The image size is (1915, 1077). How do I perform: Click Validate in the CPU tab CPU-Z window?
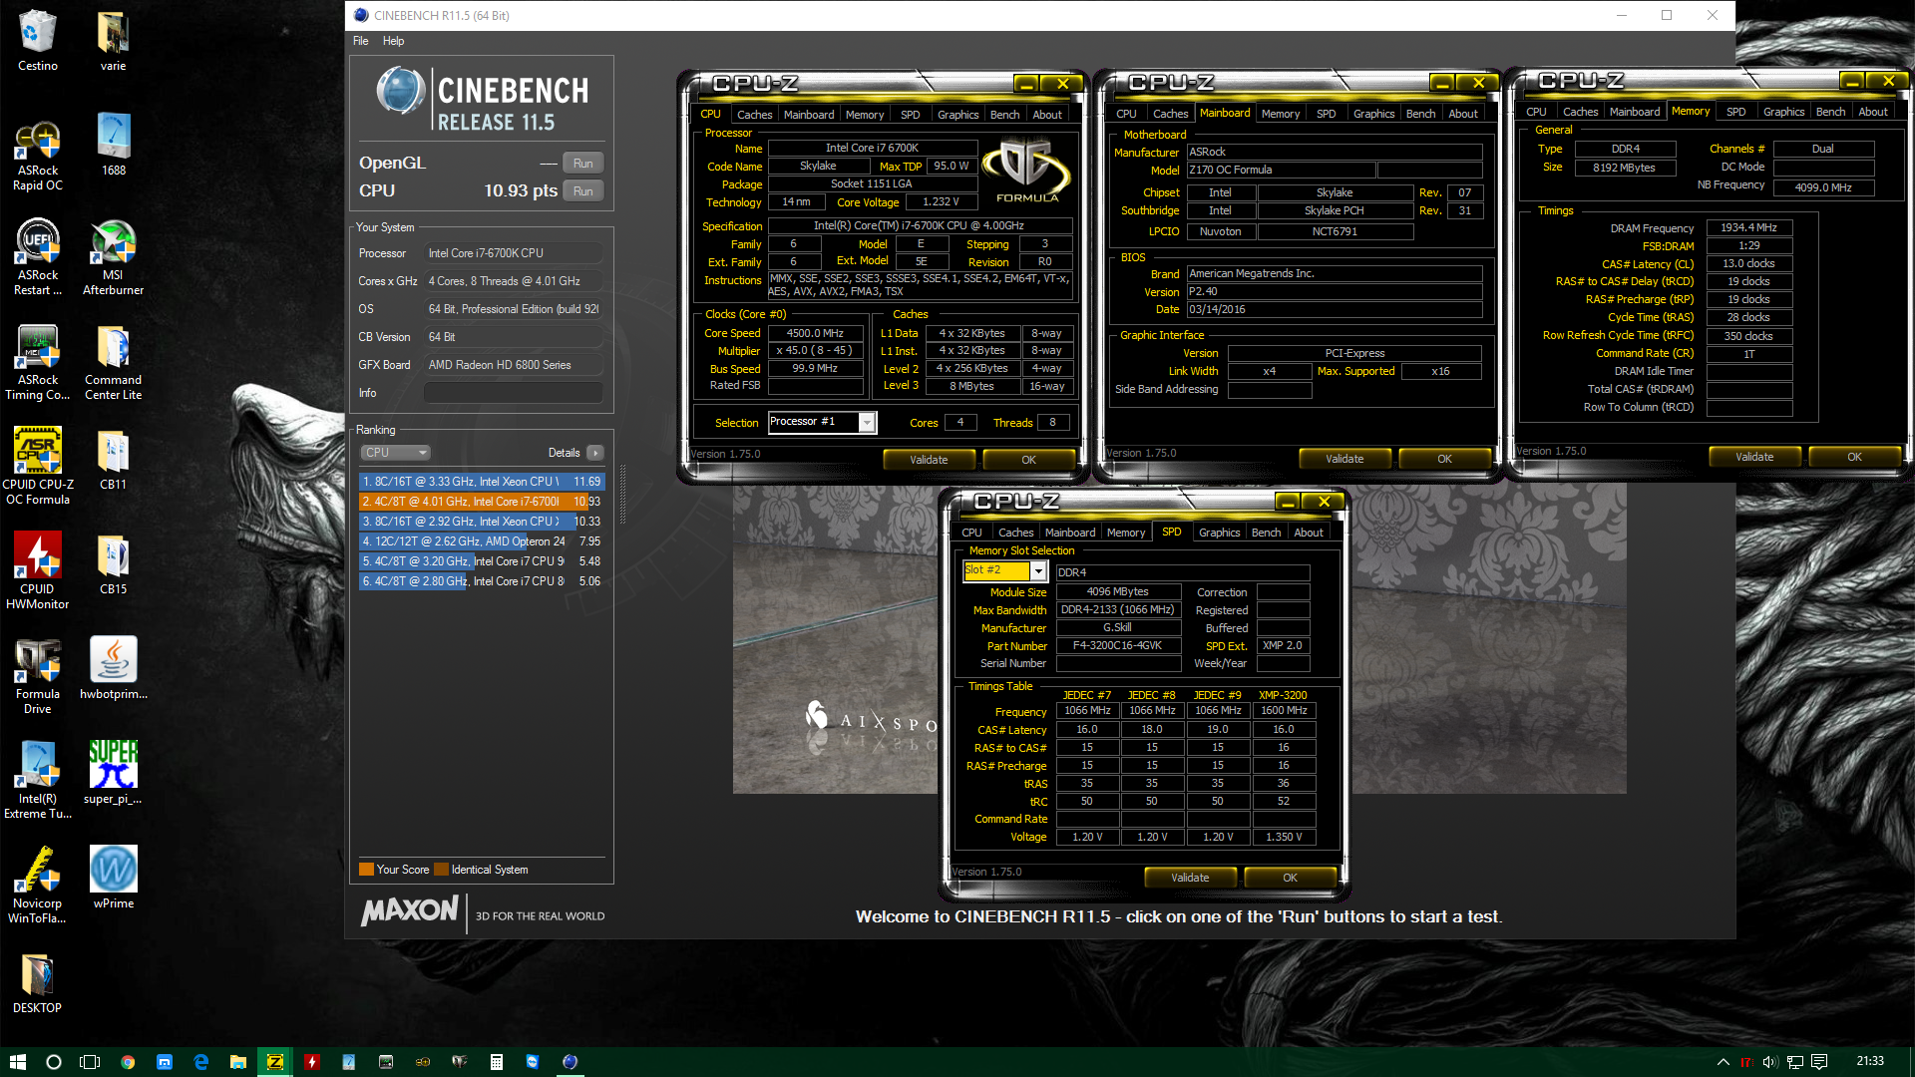pyautogui.click(x=929, y=460)
